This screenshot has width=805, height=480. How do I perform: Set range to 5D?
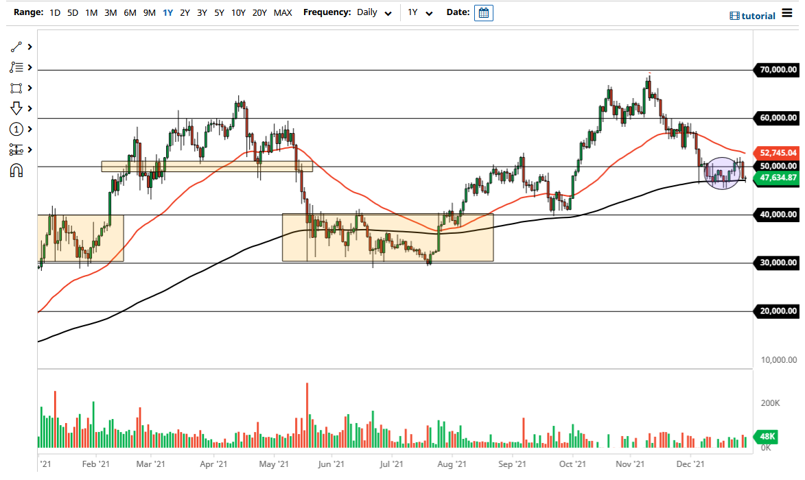coord(73,13)
